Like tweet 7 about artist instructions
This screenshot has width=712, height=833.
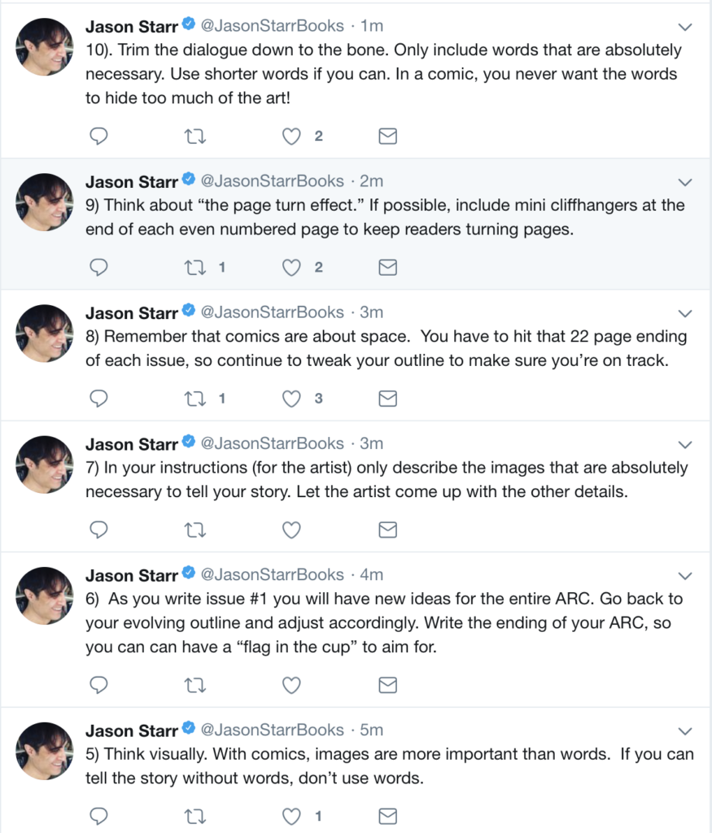click(291, 530)
